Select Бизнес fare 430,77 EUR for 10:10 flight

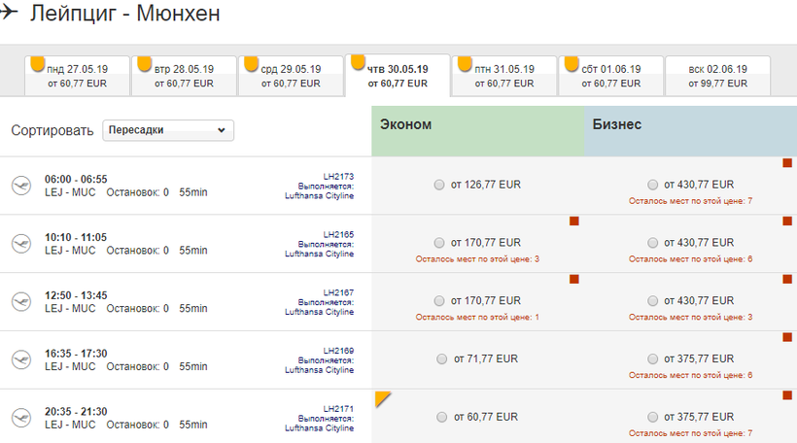[x=652, y=243]
